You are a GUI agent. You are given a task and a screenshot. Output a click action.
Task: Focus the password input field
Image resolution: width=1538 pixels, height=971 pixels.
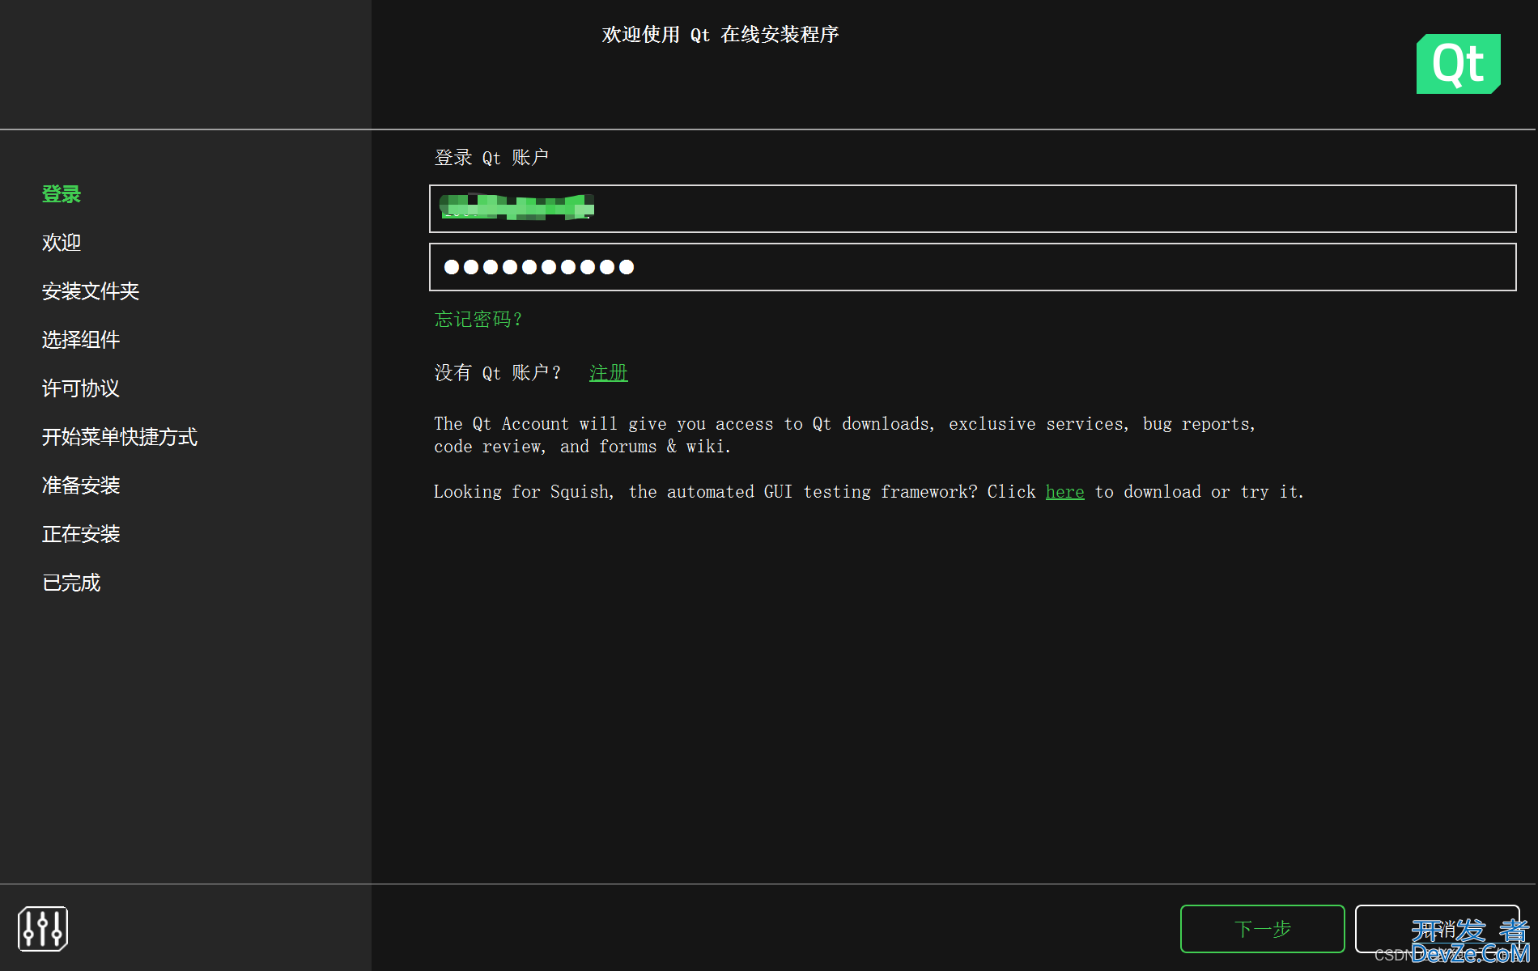point(972,267)
